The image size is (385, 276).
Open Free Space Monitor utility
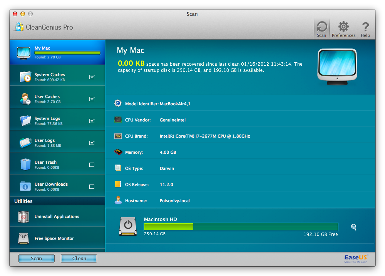click(x=57, y=238)
